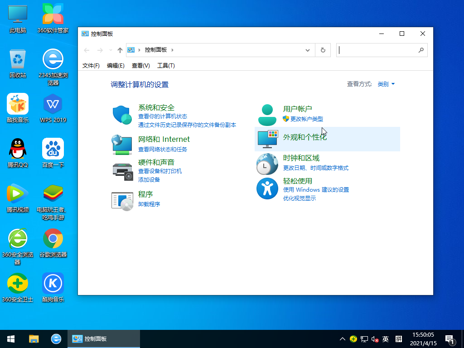Click the 用户帐户 green user icon

[x=267, y=113]
